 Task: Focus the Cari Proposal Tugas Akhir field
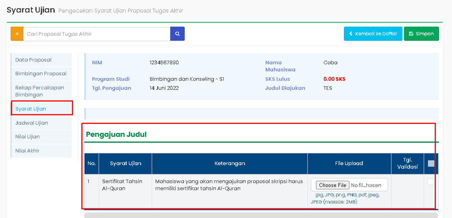click(96, 34)
